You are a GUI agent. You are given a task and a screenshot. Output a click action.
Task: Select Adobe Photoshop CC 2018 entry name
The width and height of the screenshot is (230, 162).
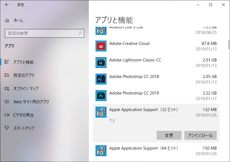tap(134, 77)
